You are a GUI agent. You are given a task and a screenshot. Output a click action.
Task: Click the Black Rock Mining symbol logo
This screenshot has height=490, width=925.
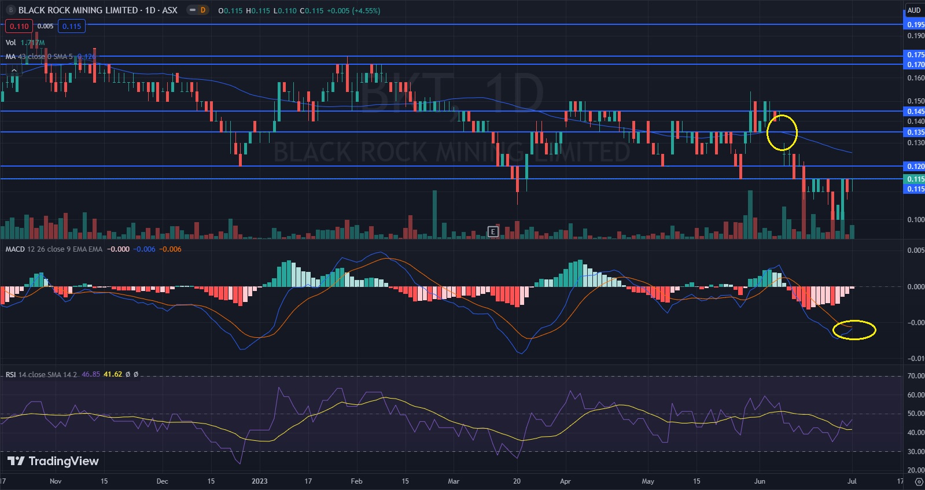pos(10,10)
